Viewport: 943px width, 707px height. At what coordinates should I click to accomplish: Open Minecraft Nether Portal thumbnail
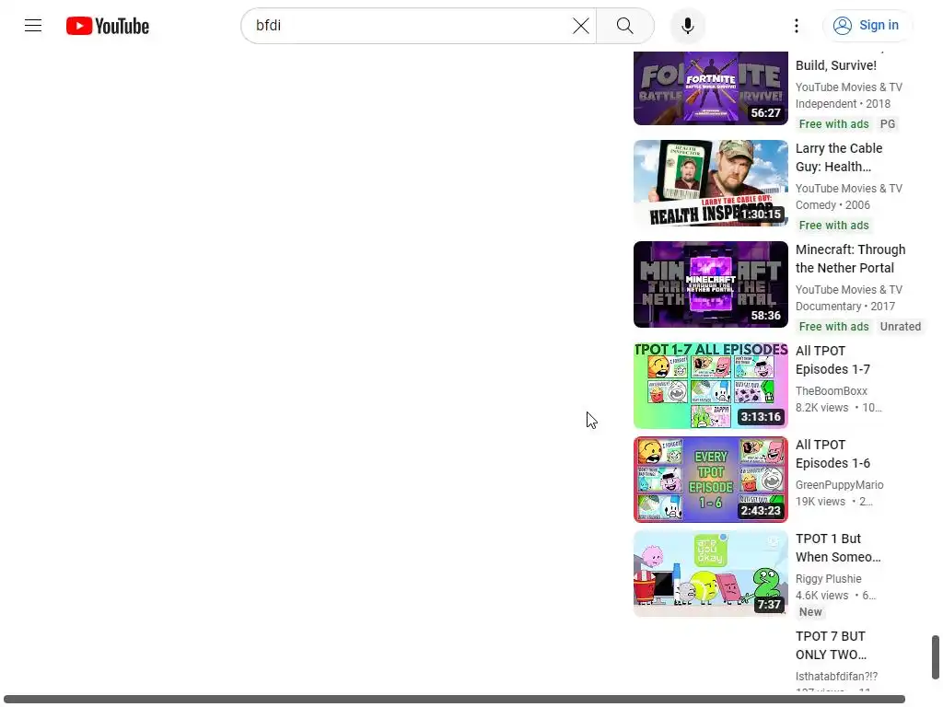click(x=710, y=284)
